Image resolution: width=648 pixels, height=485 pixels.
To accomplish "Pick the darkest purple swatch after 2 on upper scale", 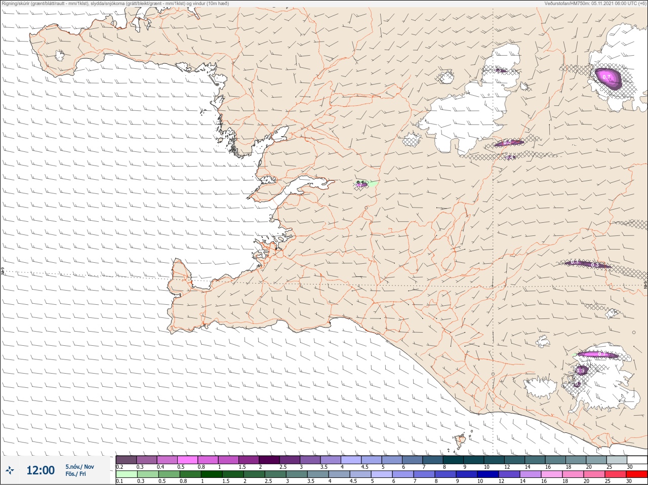I will [x=269, y=460].
